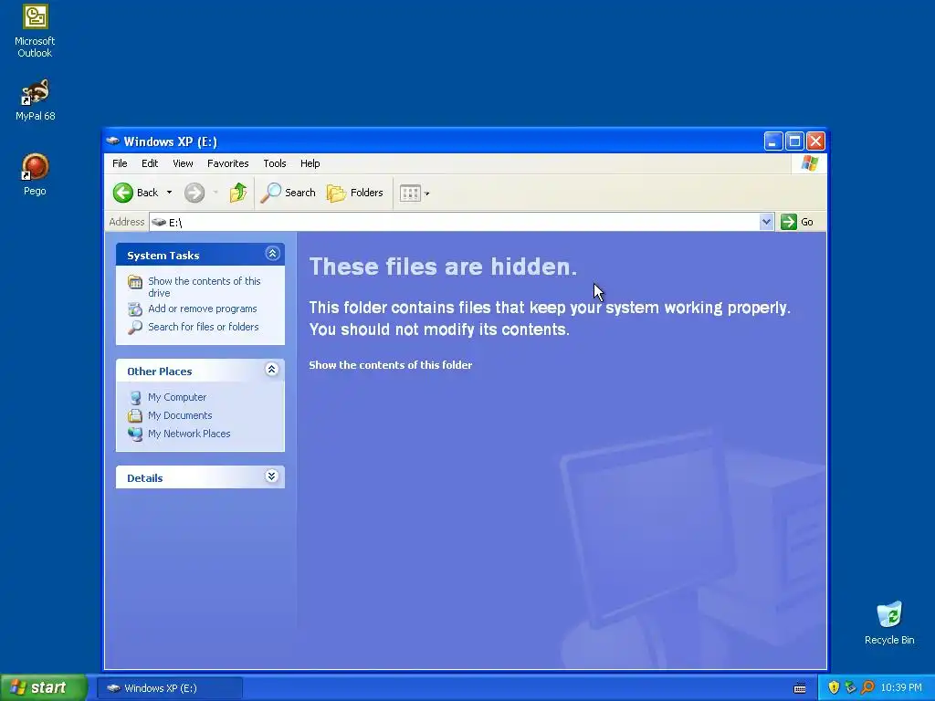Image resolution: width=935 pixels, height=701 pixels.
Task: Launch MyPal 68 desktop shortcut
Action: tap(35, 100)
